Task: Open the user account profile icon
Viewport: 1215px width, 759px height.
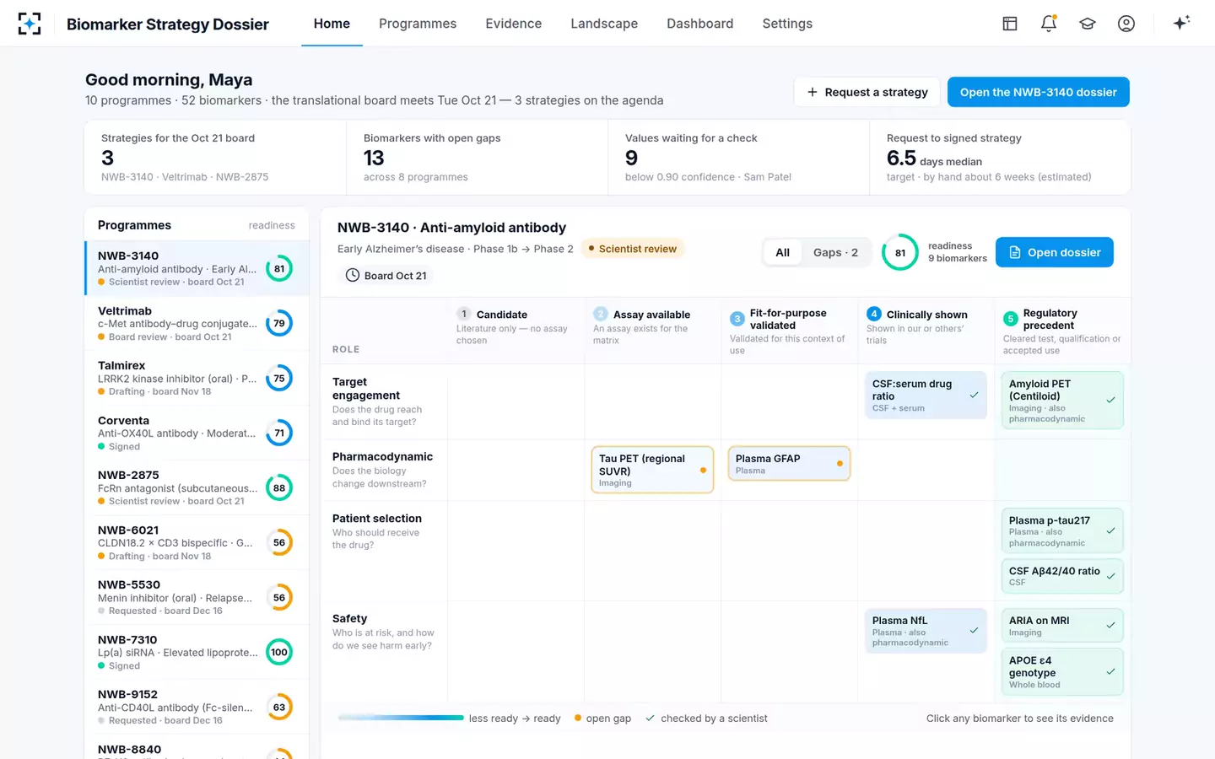Action: coord(1126,24)
